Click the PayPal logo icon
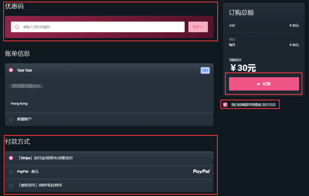309x196 pixels. click(201, 171)
